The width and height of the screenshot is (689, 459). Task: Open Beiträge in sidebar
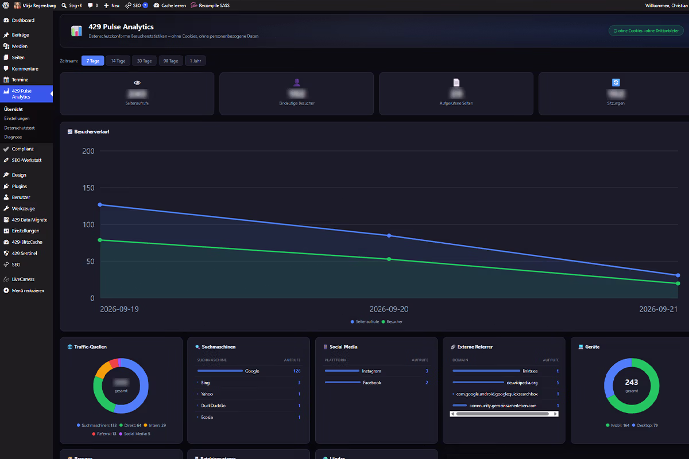tap(26, 35)
